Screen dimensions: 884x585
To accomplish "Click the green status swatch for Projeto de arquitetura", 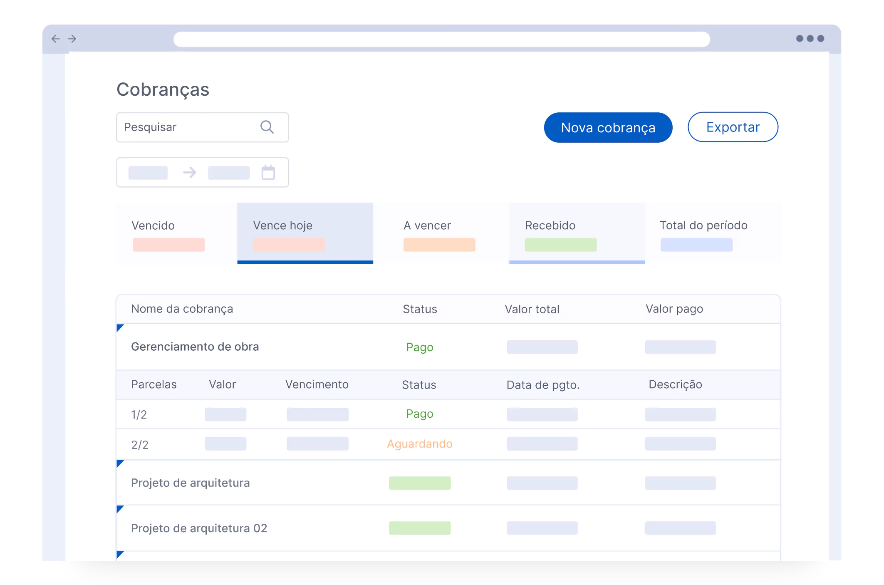I will coord(420,483).
